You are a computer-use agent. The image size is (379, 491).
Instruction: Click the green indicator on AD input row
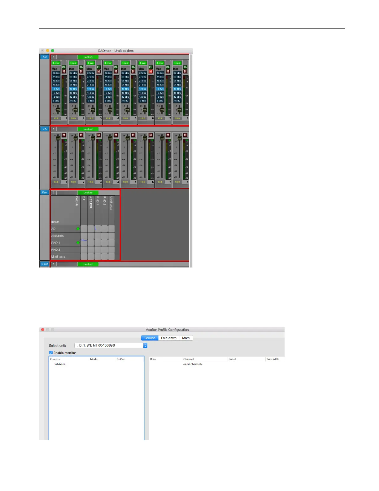(x=78, y=229)
